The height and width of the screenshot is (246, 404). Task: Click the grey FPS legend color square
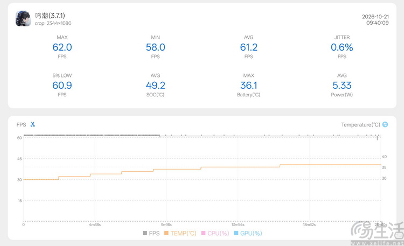(x=145, y=233)
